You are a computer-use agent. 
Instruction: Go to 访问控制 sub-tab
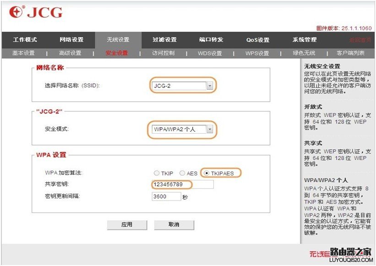click(x=163, y=53)
